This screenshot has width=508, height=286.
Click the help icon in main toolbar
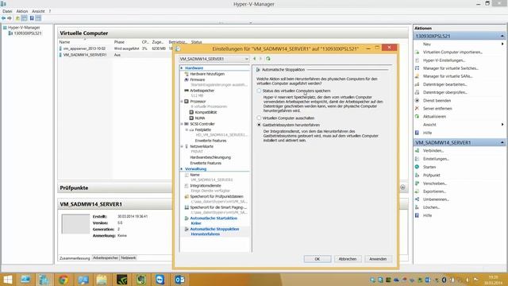(32, 18)
